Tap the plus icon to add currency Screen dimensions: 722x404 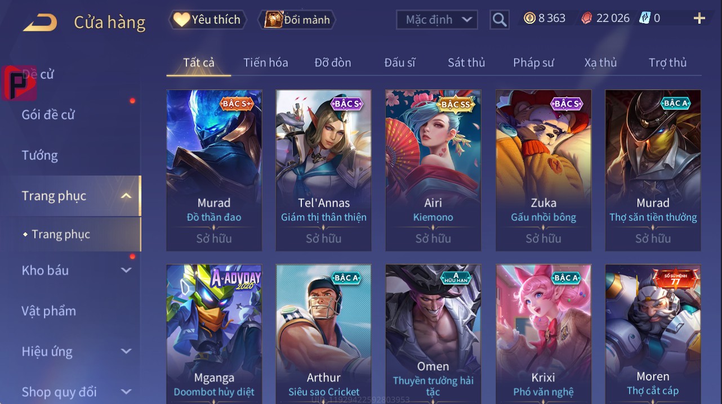tap(699, 19)
